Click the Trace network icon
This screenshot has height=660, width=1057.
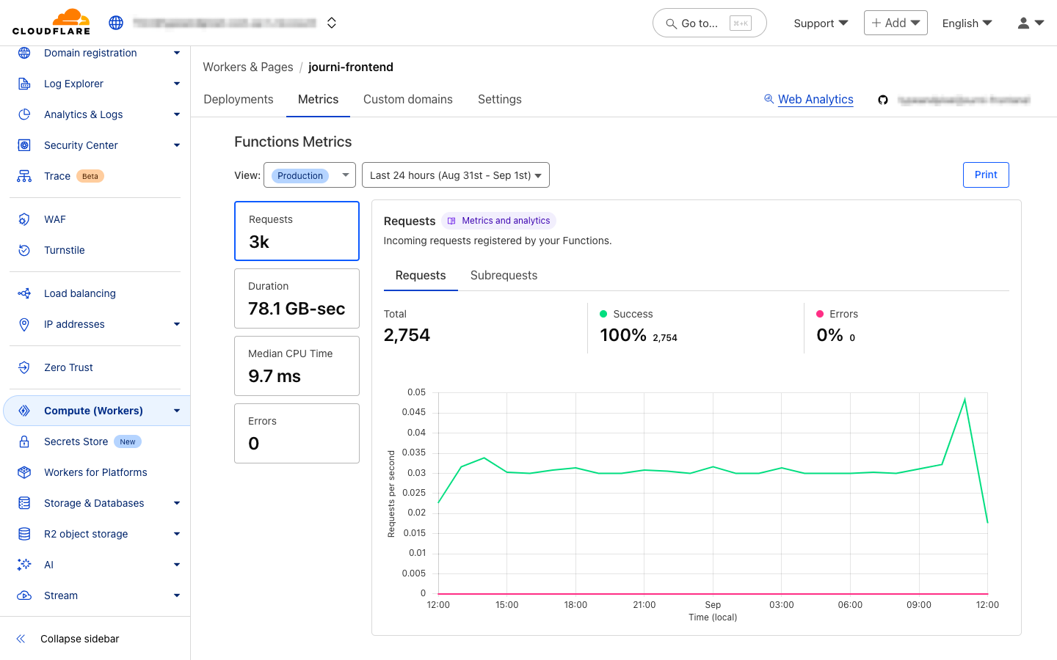pos(24,176)
